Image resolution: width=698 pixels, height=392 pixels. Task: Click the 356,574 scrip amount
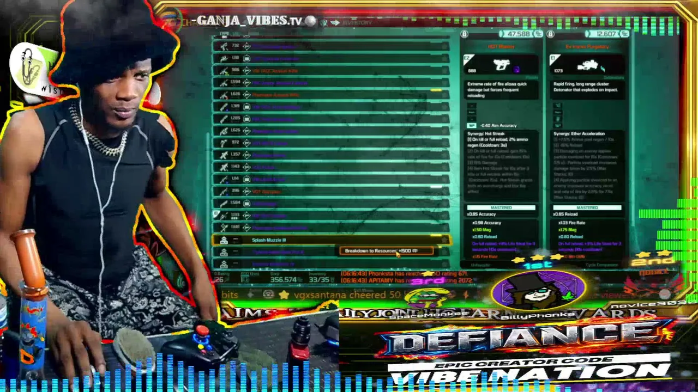(283, 280)
